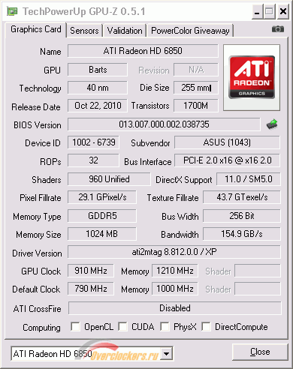Screen dimensions: 293x369
Task: Click the Memory Type label
Action: pyautogui.click(x=37, y=217)
